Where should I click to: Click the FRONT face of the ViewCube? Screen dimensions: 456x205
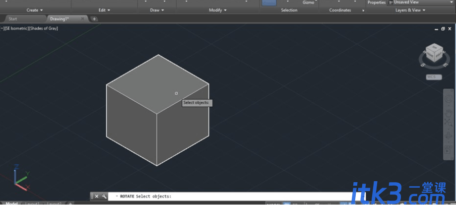tap(430, 55)
